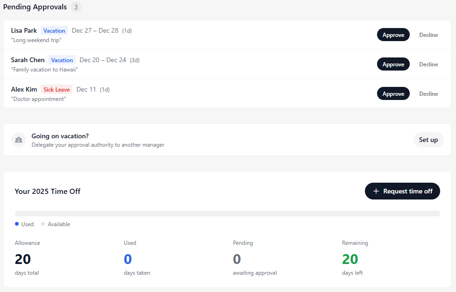Click the delegation people icon in the vacation banner

tap(19, 139)
